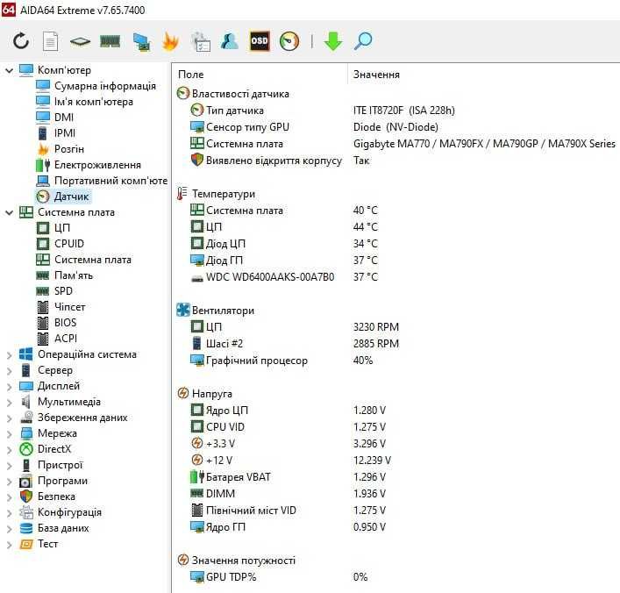This screenshot has width=620, height=593.
Task: Start the stability test flame icon
Action: (x=170, y=41)
